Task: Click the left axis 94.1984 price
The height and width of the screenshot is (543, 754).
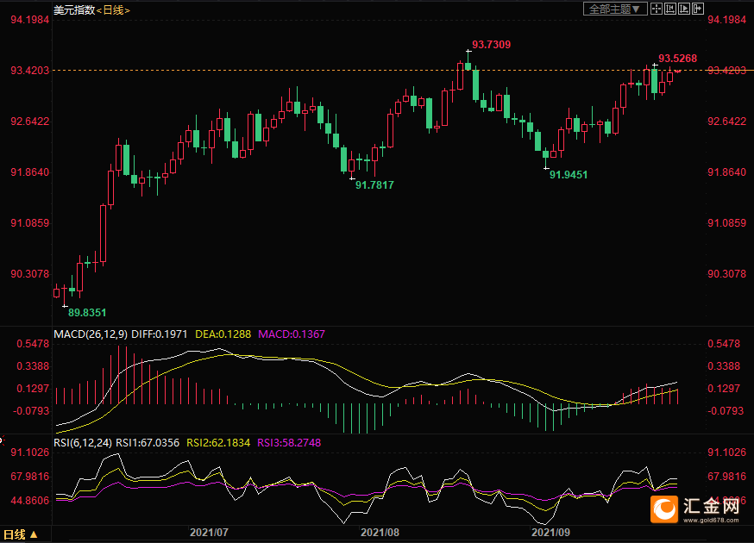Action: (x=30, y=20)
